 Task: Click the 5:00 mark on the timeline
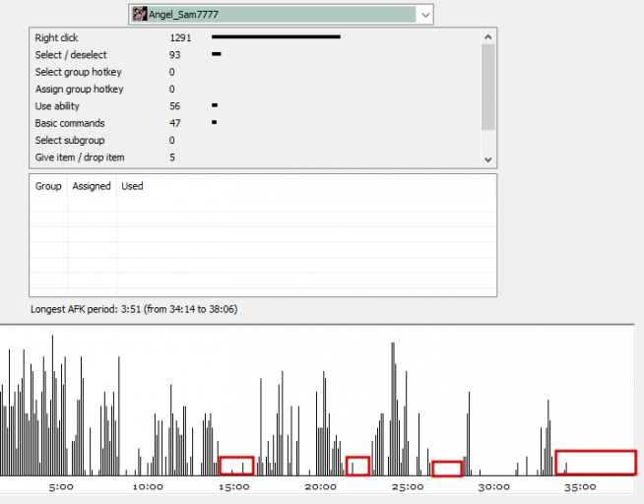(x=61, y=487)
